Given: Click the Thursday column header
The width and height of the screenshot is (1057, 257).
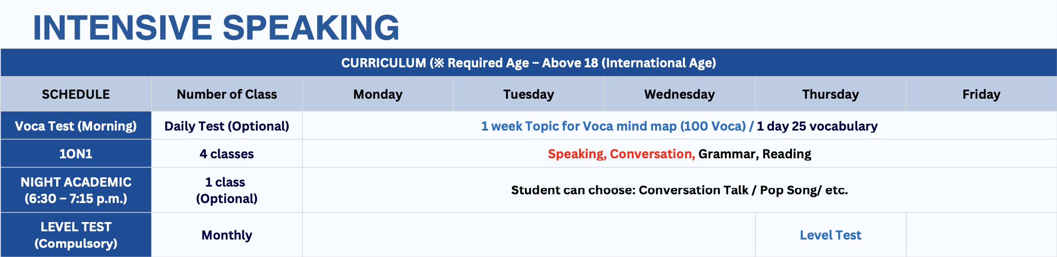Looking at the screenshot, I should click(x=830, y=94).
